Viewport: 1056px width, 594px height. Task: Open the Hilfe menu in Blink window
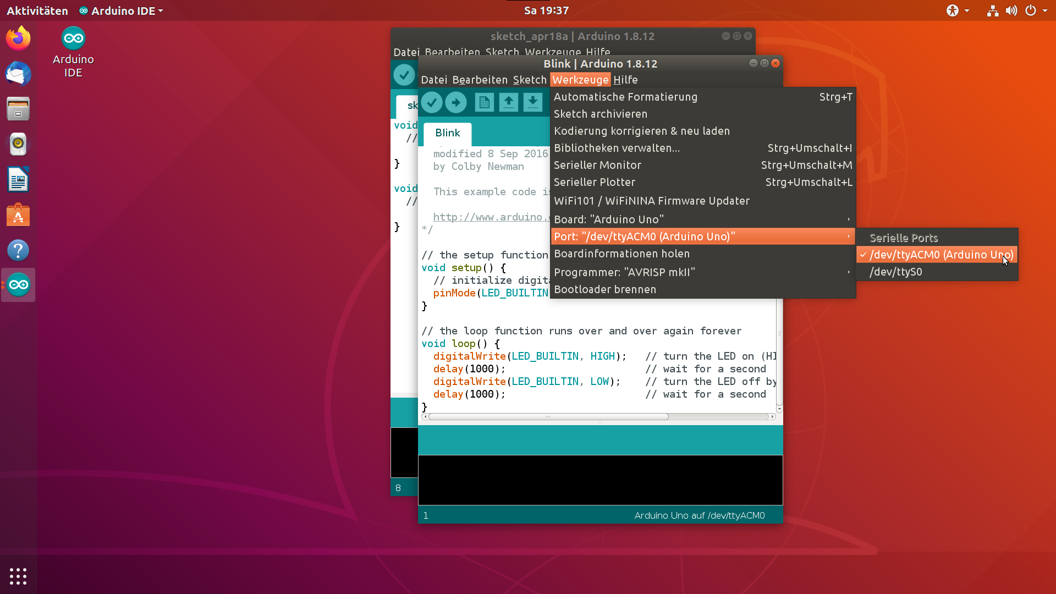[x=625, y=80]
